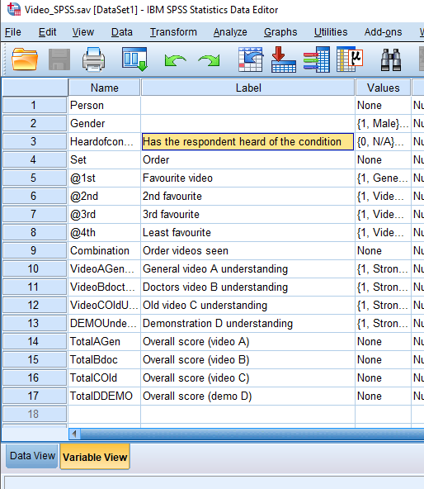Click the 'VideoAGen...' name cell
The width and height of the screenshot is (424, 489).
[105, 268]
